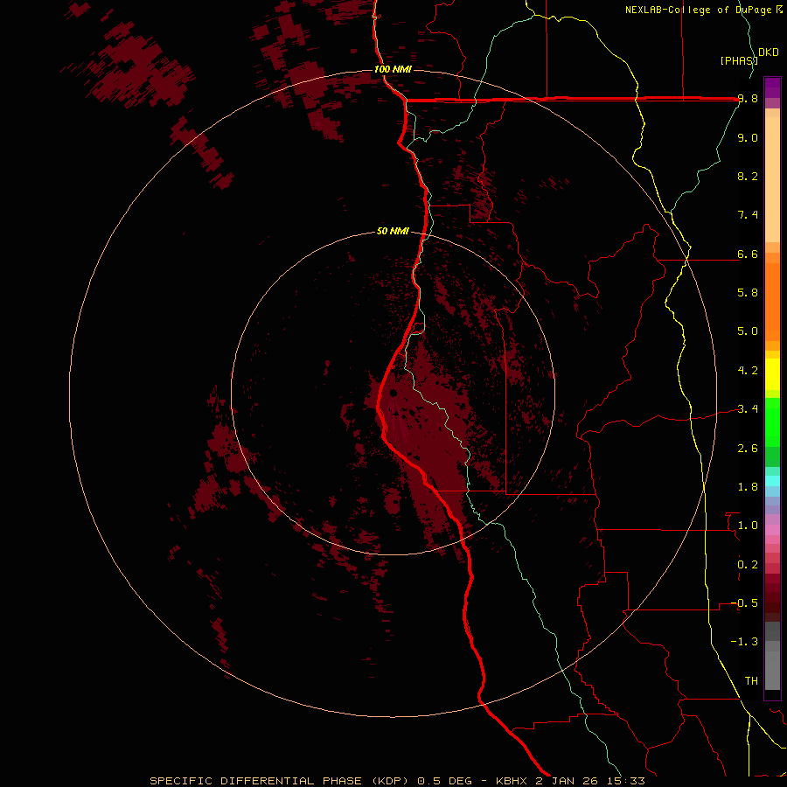This screenshot has height=787, width=787.
Task: Click the 7.4 legend value
Action: 748,215
